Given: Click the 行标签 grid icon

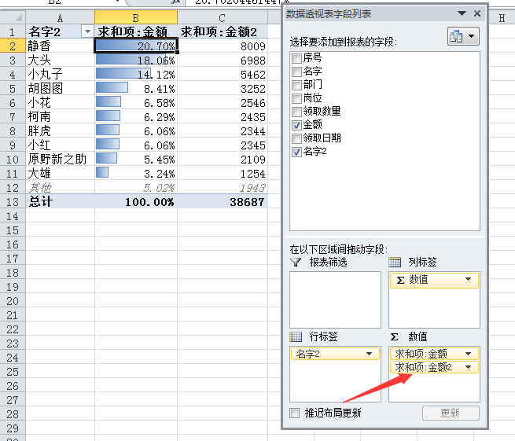Looking at the screenshot, I should 296,336.
